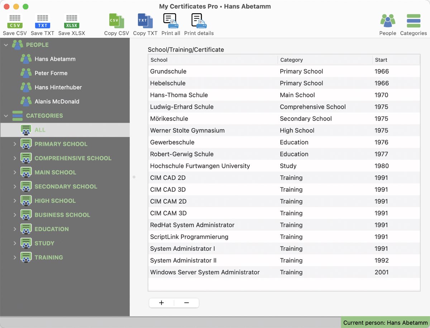Expand the PRIMARY SCHOOL category

tap(15, 144)
